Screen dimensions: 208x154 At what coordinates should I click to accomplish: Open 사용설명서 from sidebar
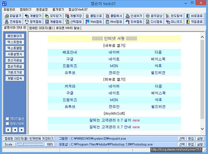[15, 54]
